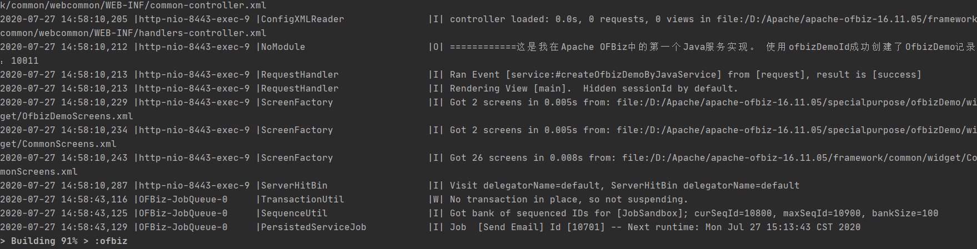Image resolution: width=977 pixels, height=249 pixels.
Task: Click the |O| level marker on NoModule line
Action: [436, 47]
